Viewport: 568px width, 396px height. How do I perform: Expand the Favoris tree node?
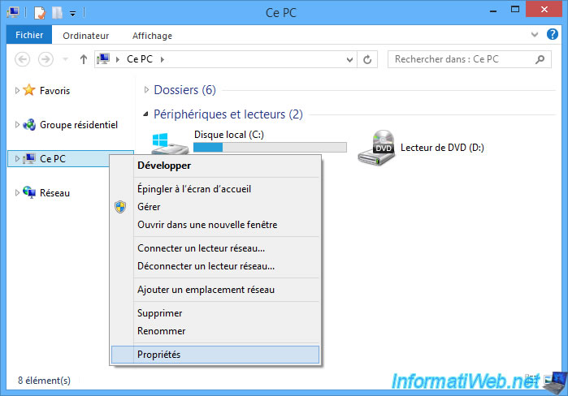coord(17,90)
